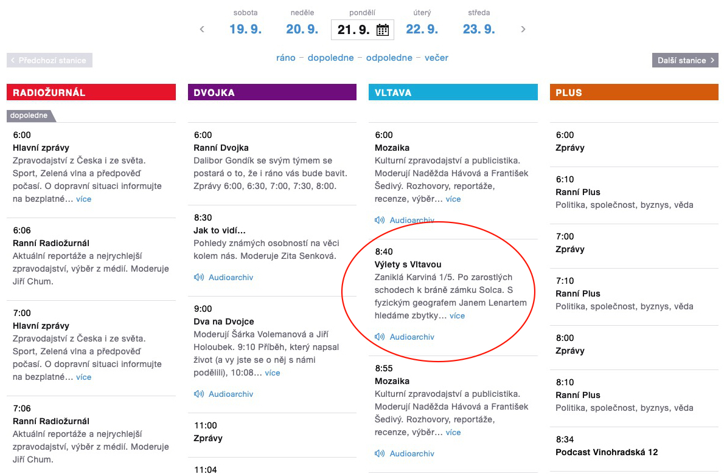Click the 'Předchozí stanice' button

(49, 60)
